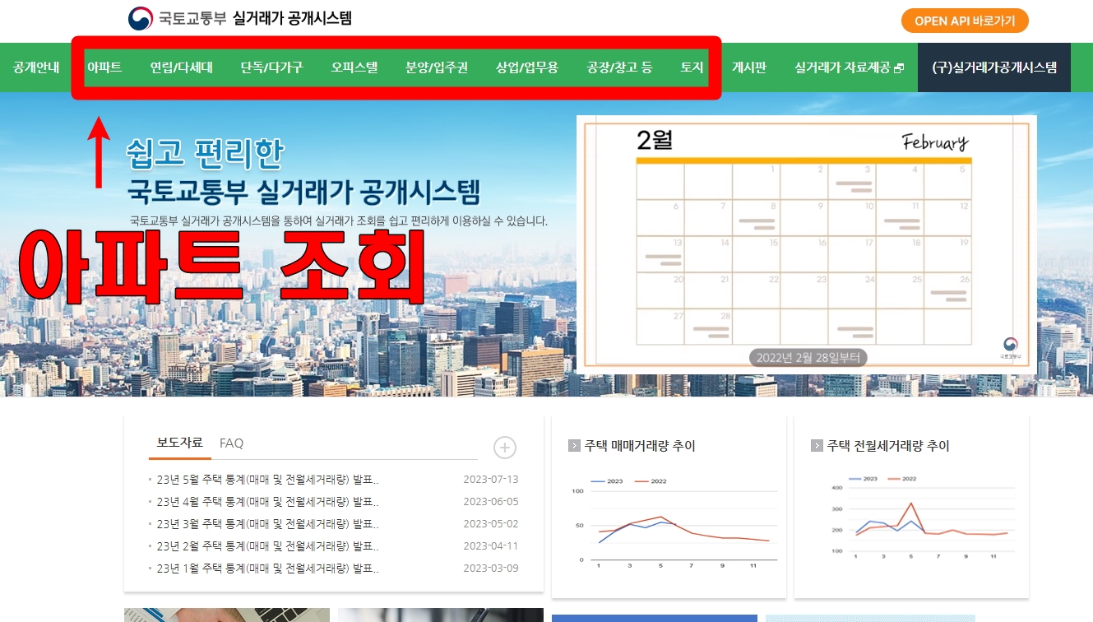This screenshot has height=622, width=1093.
Task: Open the 오피스텔 menu item
Action: pos(354,67)
